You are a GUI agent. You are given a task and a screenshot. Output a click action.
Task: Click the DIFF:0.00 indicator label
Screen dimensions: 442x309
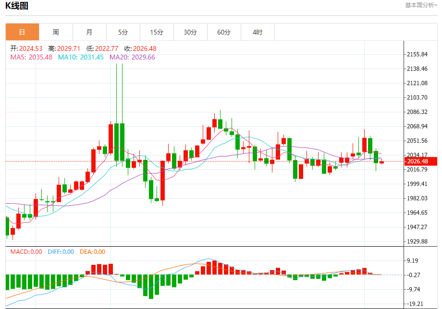(x=61, y=251)
